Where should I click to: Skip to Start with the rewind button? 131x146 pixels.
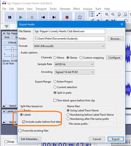pos(43,17)
